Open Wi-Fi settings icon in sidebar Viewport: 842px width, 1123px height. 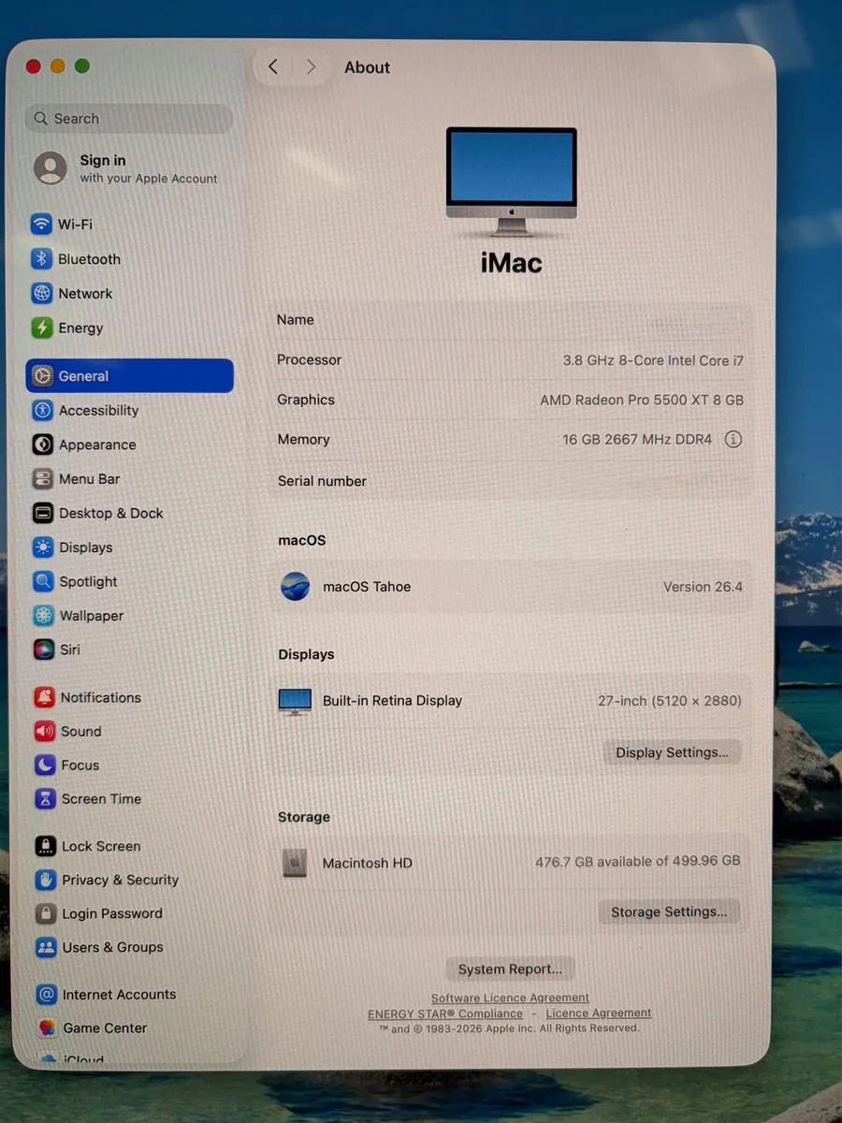point(41,225)
